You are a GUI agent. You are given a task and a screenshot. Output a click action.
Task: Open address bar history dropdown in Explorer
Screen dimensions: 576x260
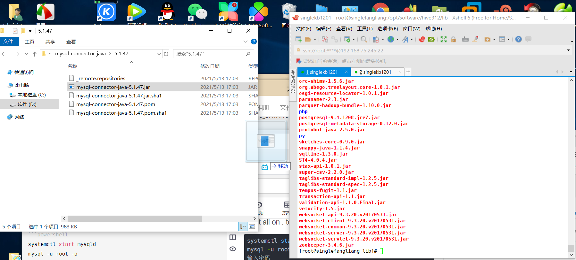159,54
